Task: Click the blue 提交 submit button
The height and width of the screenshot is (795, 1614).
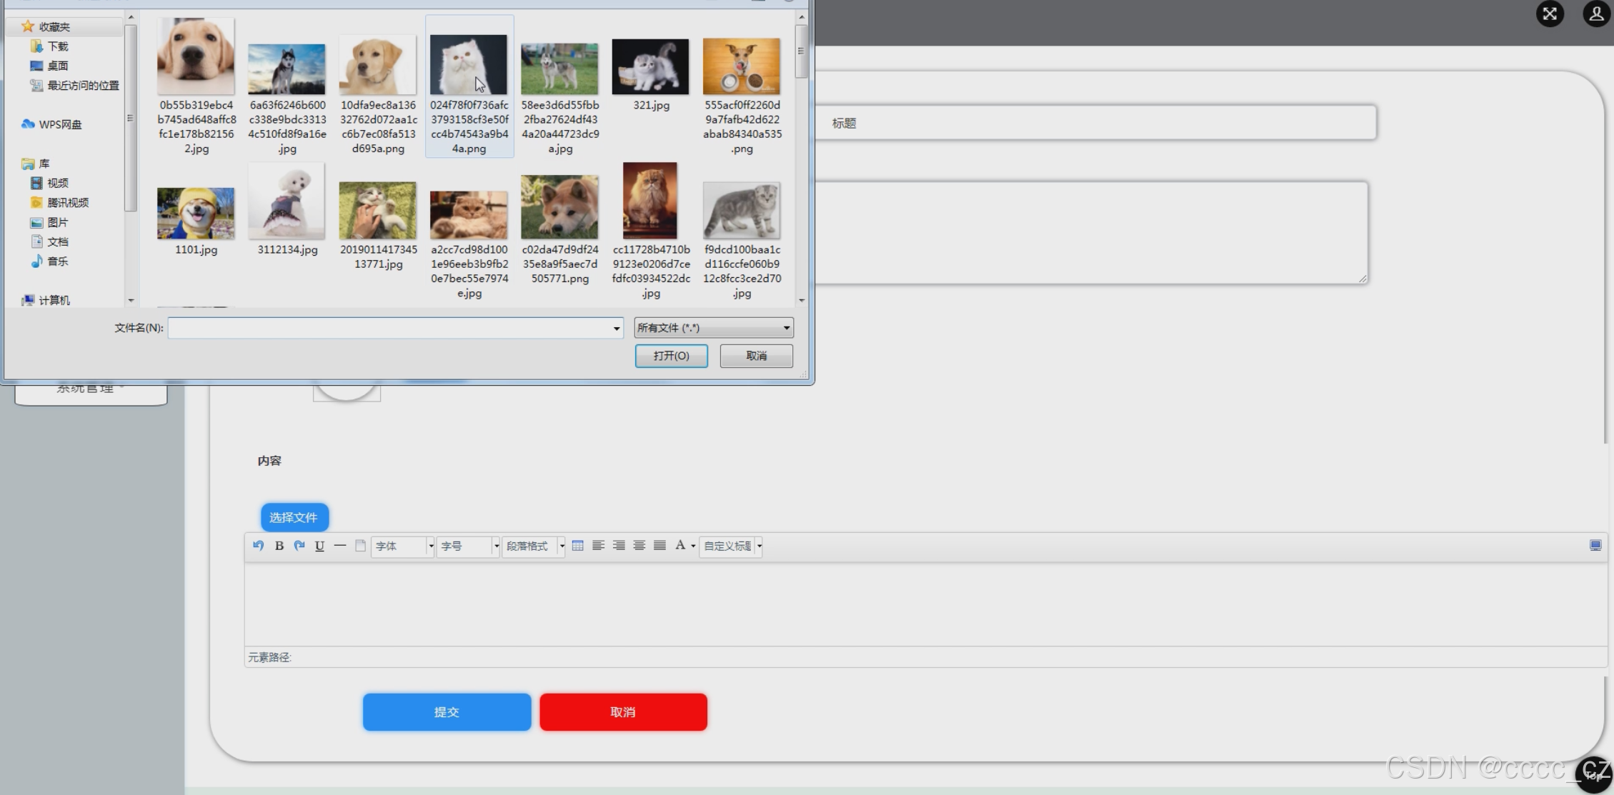Action: [x=447, y=712]
